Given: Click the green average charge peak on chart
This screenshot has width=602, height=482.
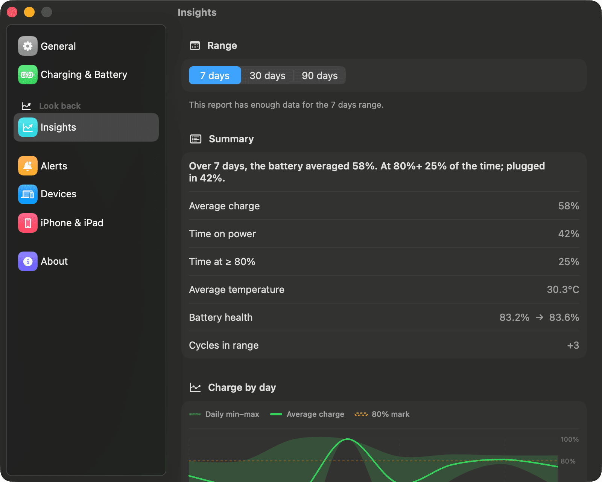Looking at the screenshot, I should tap(348, 439).
